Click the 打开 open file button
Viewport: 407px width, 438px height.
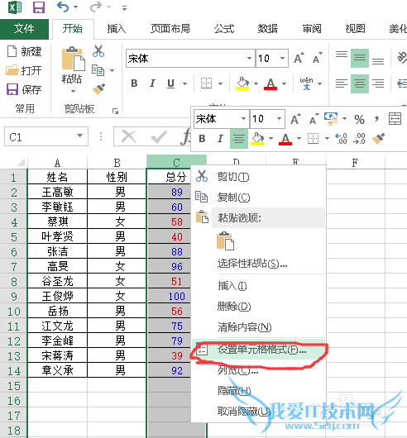[x=24, y=70]
